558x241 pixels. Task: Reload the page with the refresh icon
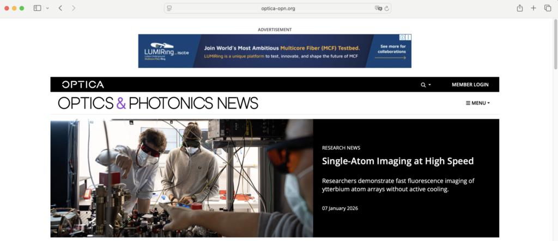point(386,8)
